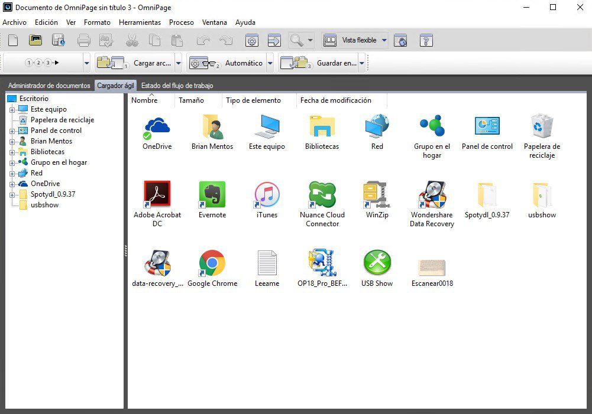Open the Herramientas menu

pyautogui.click(x=140, y=22)
